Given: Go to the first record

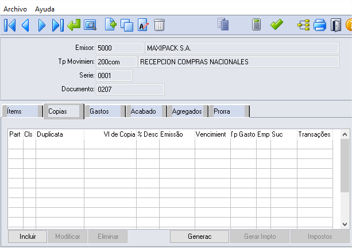Looking at the screenshot, I should click(10, 25).
